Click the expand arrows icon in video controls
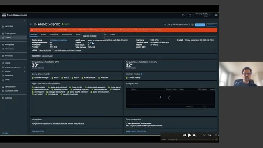263x148 pixels. tap(216, 135)
